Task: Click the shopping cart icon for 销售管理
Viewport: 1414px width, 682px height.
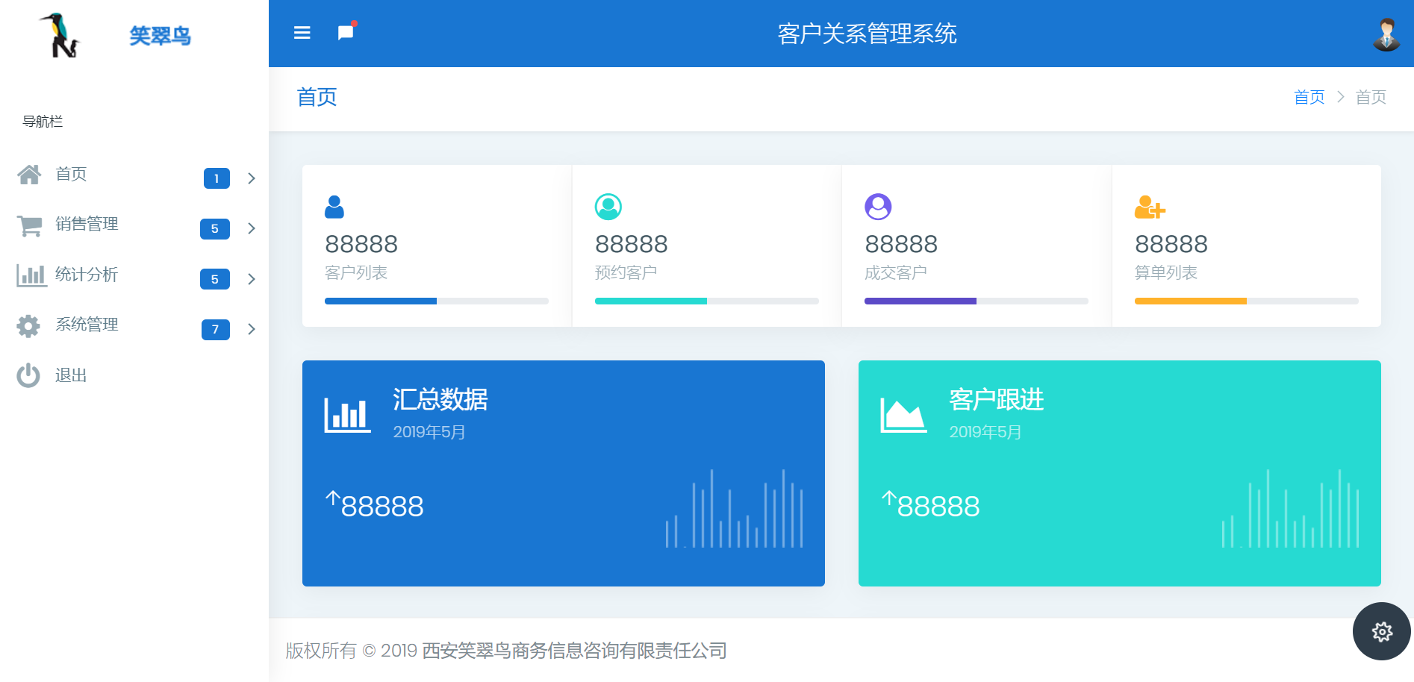Action: coord(29,225)
